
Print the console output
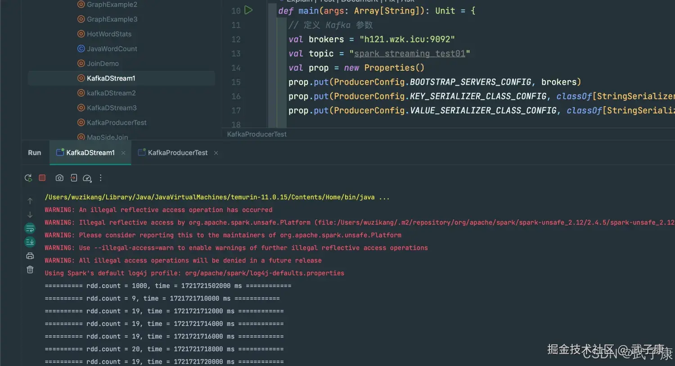(30, 256)
